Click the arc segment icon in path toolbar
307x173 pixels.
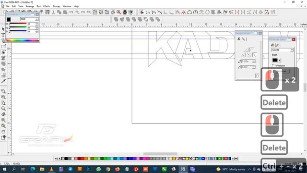coord(189,12)
